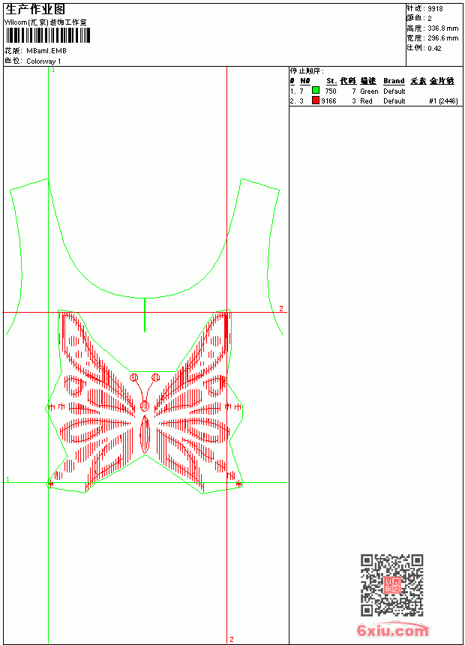
Task: Open the 6xiu.com watermark link
Action: tap(393, 630)
